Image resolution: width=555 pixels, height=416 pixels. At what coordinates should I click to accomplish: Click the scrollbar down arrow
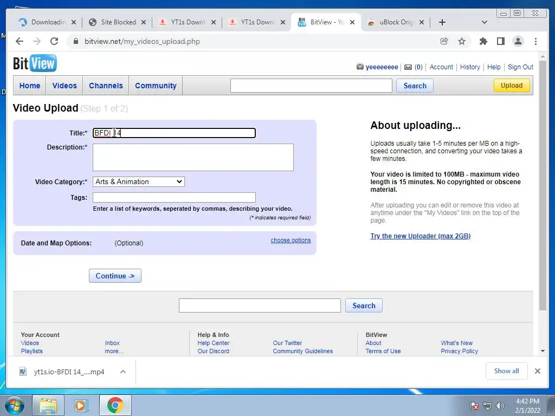coord(543,351)
